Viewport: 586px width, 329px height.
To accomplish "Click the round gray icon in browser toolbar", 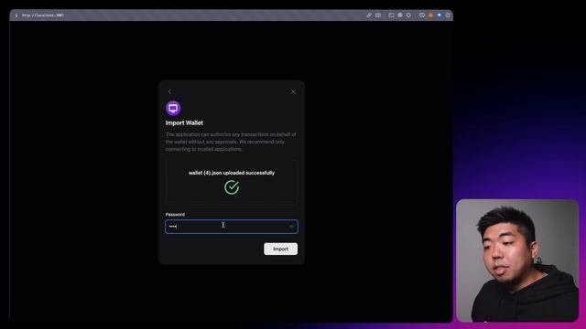I will [400, 16].
